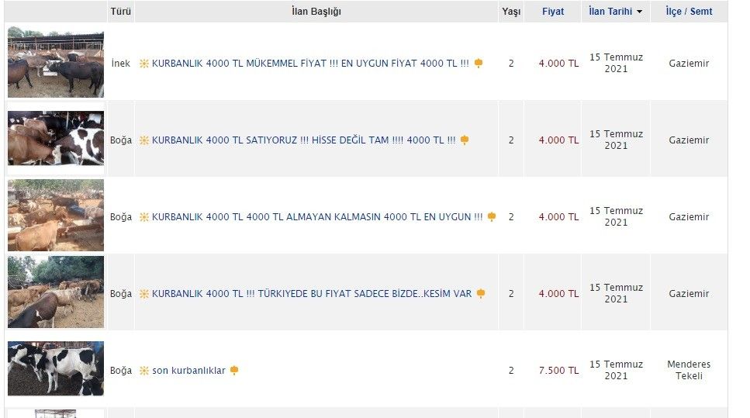Sort listings by İlçe / Semt column
This screenshot has width=750, height=418.
(689, 12)
